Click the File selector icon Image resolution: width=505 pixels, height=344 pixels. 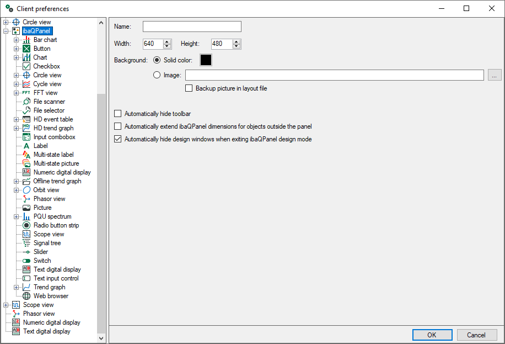pyautogui.click(x=26, y=110)
